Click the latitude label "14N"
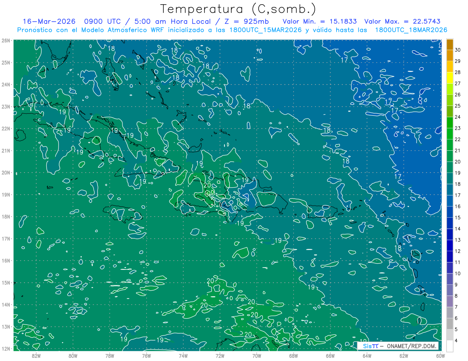468x361 pixels. pos(6,305)
